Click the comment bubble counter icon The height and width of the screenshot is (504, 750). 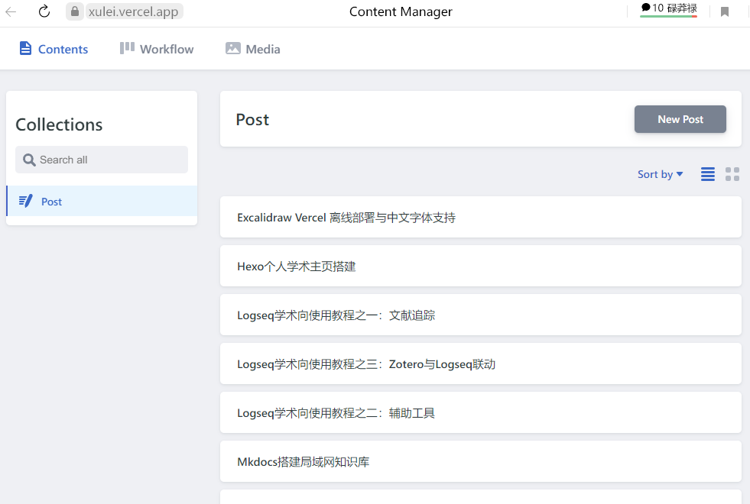[645, 8]
